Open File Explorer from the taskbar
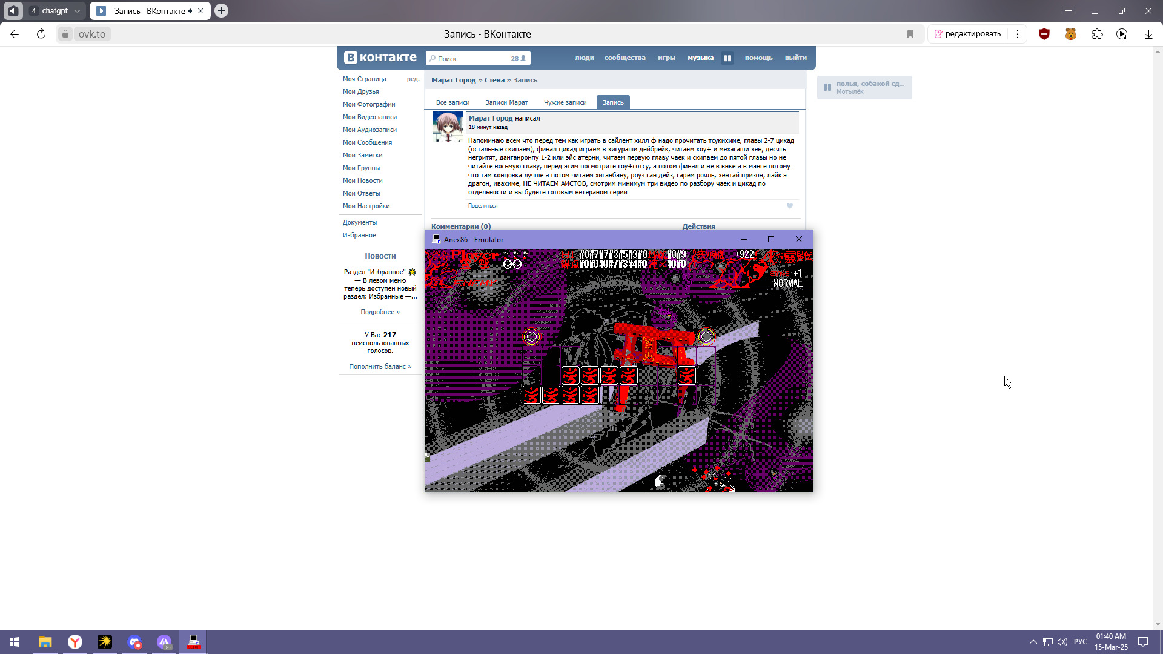The image size is (1163, 654). (45, 642)
